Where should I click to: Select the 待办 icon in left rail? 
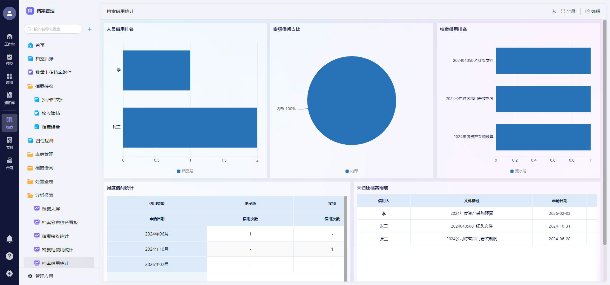point(10,59)
